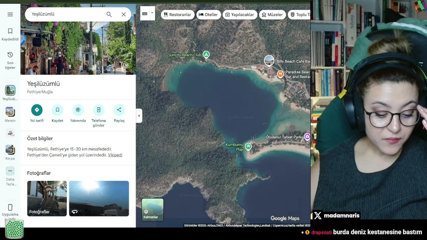Open the Kaydedildi saved places list
The image size is (427, 240).
click(10, 35)
